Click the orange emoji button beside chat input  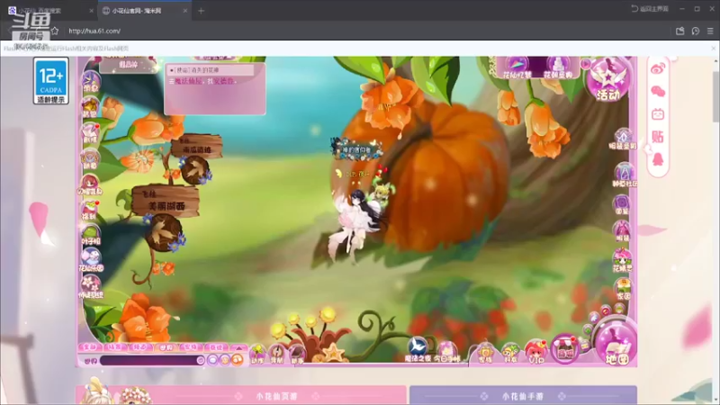pyautogui.click(x=237, y=360)
